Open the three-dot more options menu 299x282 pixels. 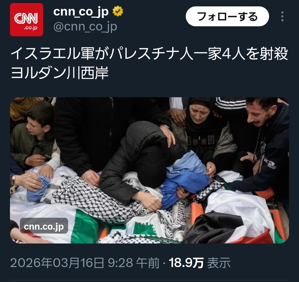coord(282,16)
